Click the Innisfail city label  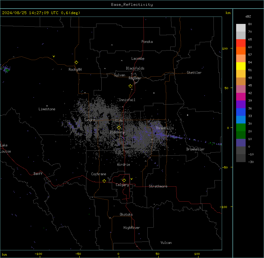[x=127, y=100]
